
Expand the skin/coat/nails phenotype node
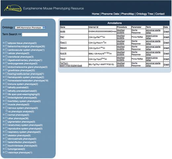[x=4, y=139]
